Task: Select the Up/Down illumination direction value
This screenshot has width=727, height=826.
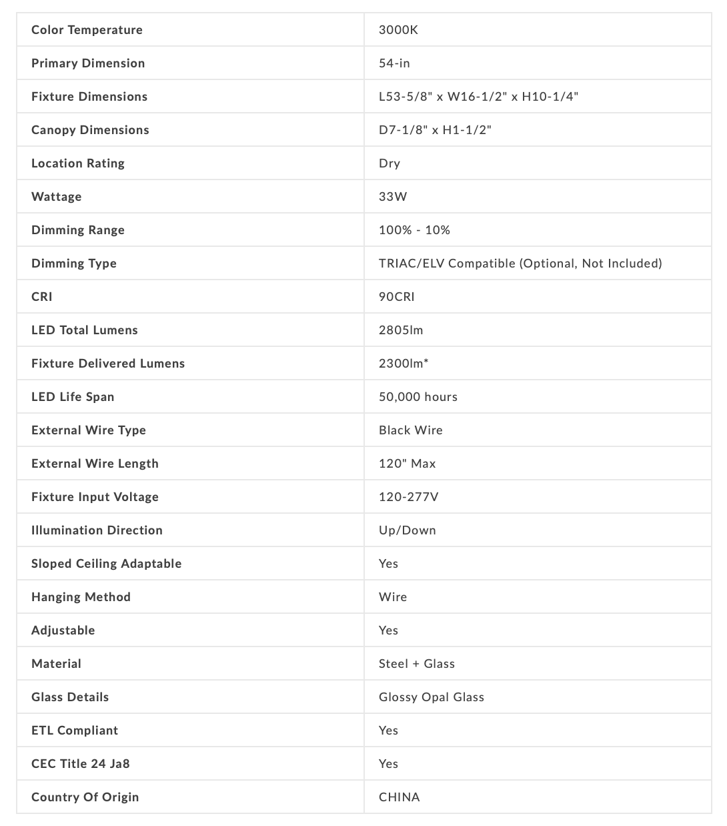Action: pyautogui.click(x=408, y=530)
